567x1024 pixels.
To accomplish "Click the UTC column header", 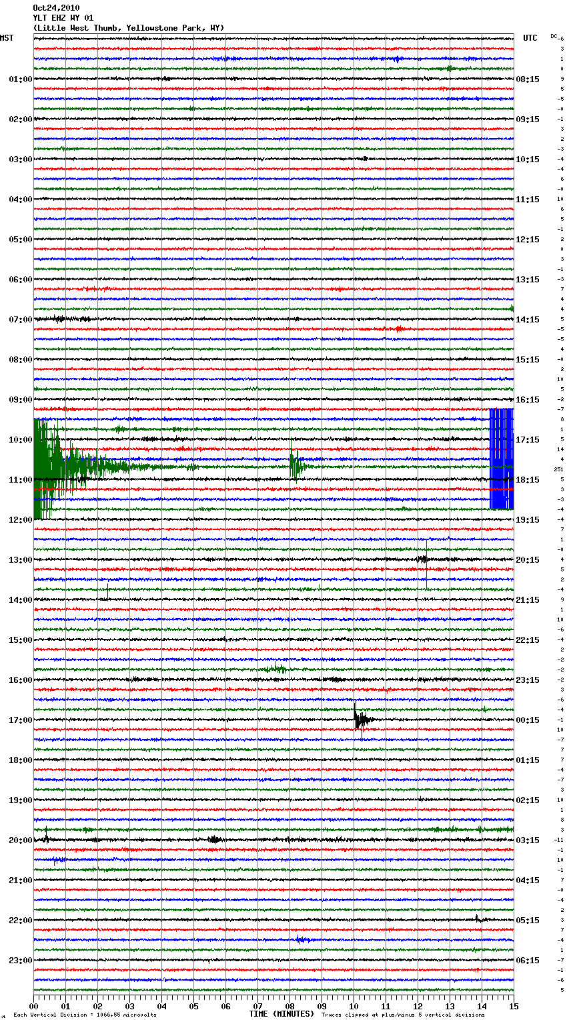I will click(x=530, y=38).
